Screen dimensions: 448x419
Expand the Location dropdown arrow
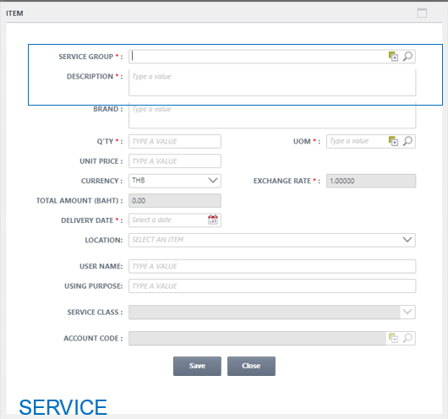(407, 239)
